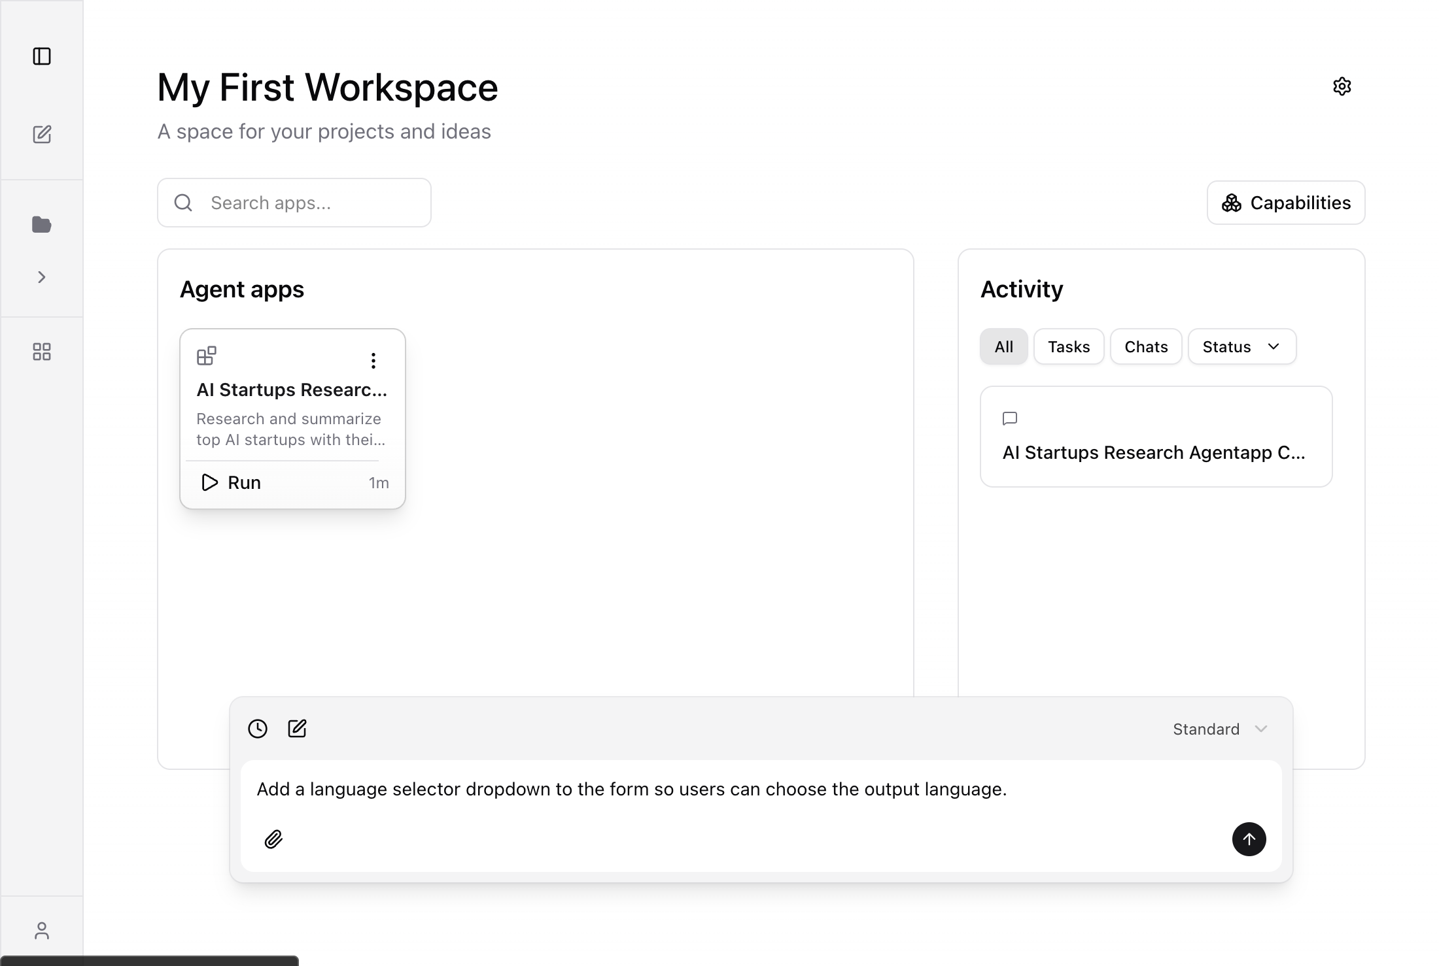The image size is (1439, 966).
Task: Open the Standard mode dropdown
Action: coord(1220,729)
